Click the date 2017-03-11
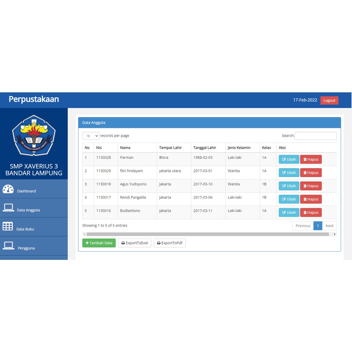This screenshot has height=352, width=352. (203, 211)
